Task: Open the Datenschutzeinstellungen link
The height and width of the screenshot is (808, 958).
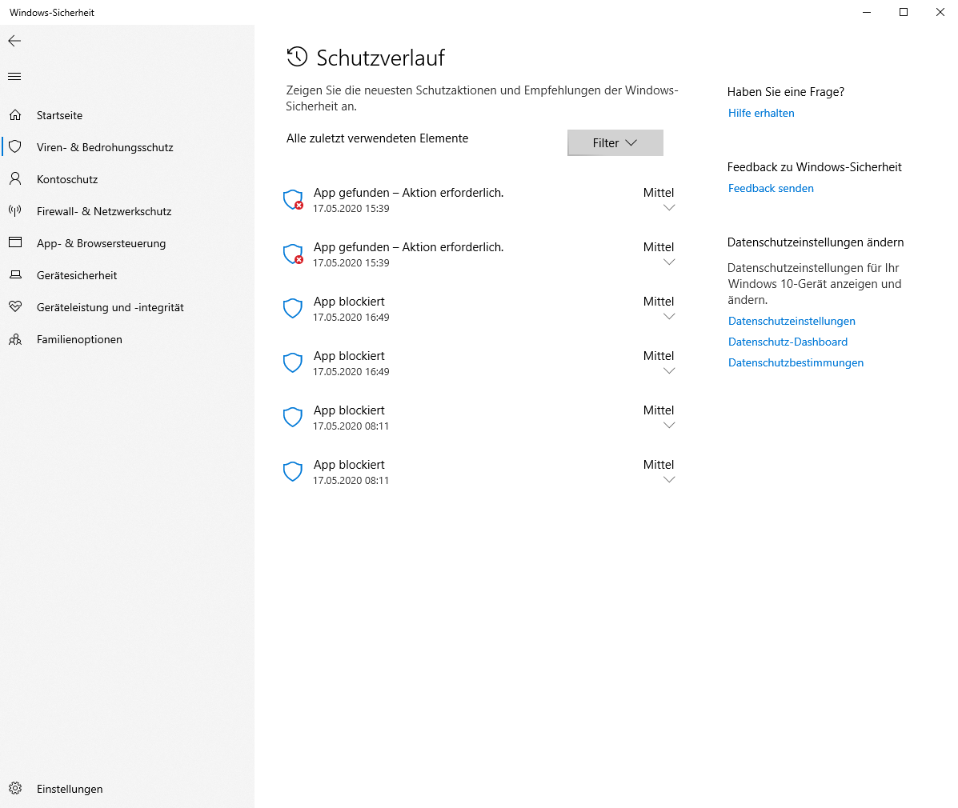Action: click(x=792, y=321)
